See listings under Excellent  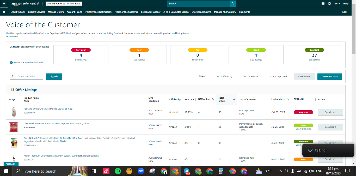tap(314, 60)
